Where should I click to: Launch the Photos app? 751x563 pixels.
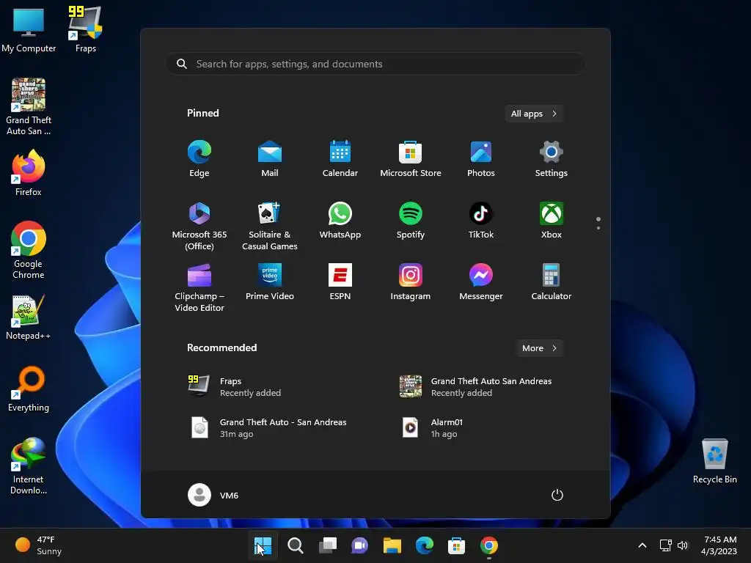(x=481, y=159)
